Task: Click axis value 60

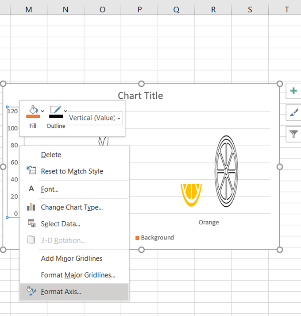Action: click(14, 162)
